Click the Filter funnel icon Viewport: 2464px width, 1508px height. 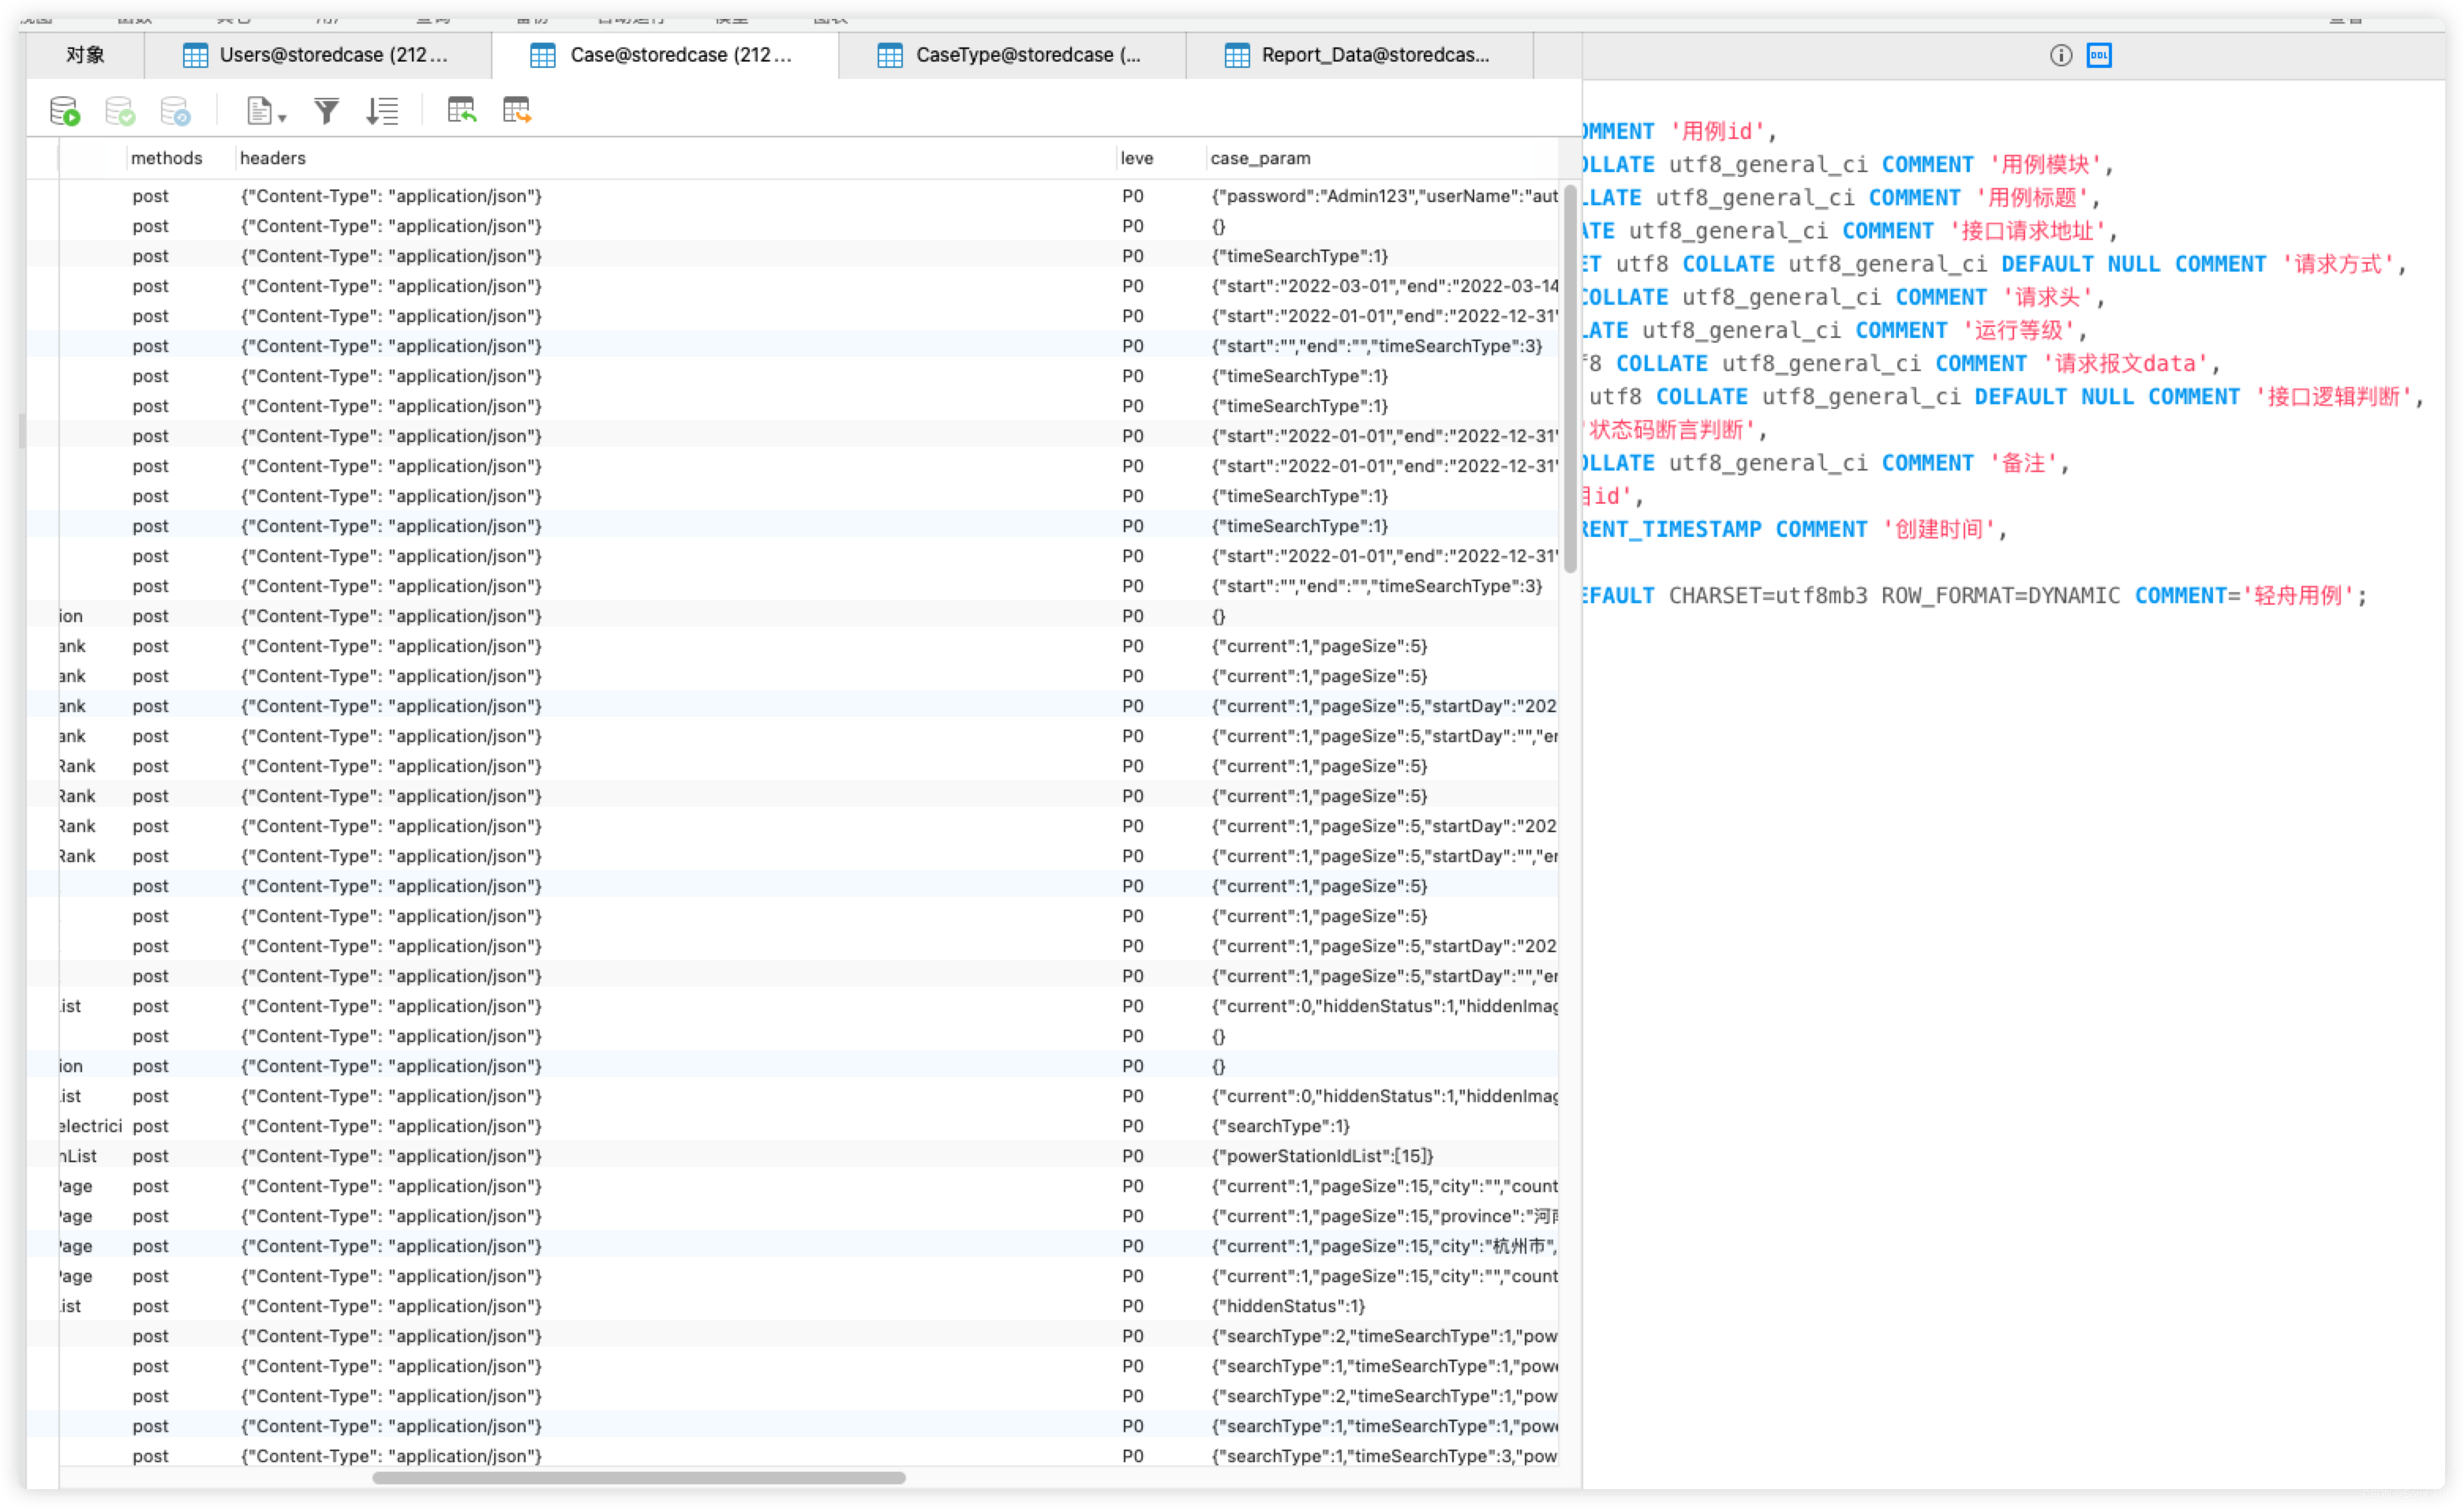tap(326, 110)
